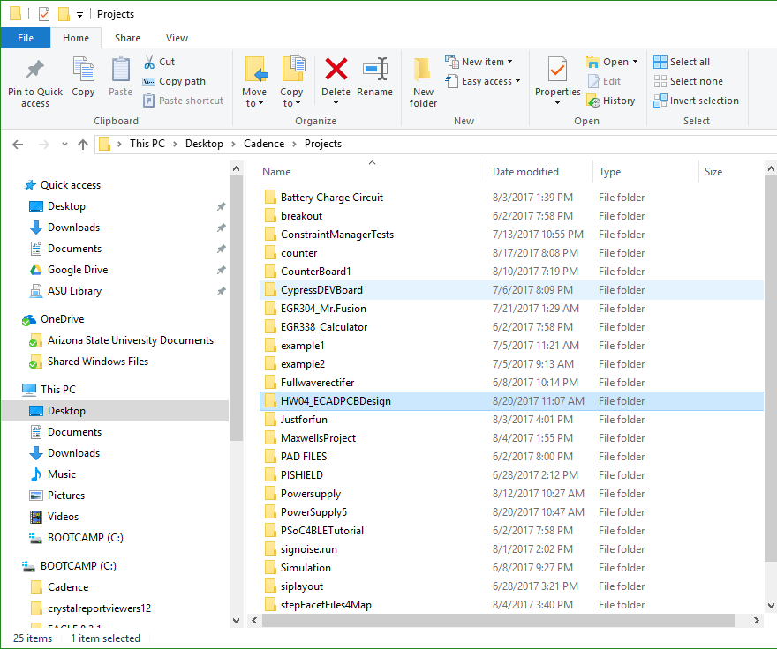Switch to the View tab
The image size is (777, 649).
click(177, 38)
